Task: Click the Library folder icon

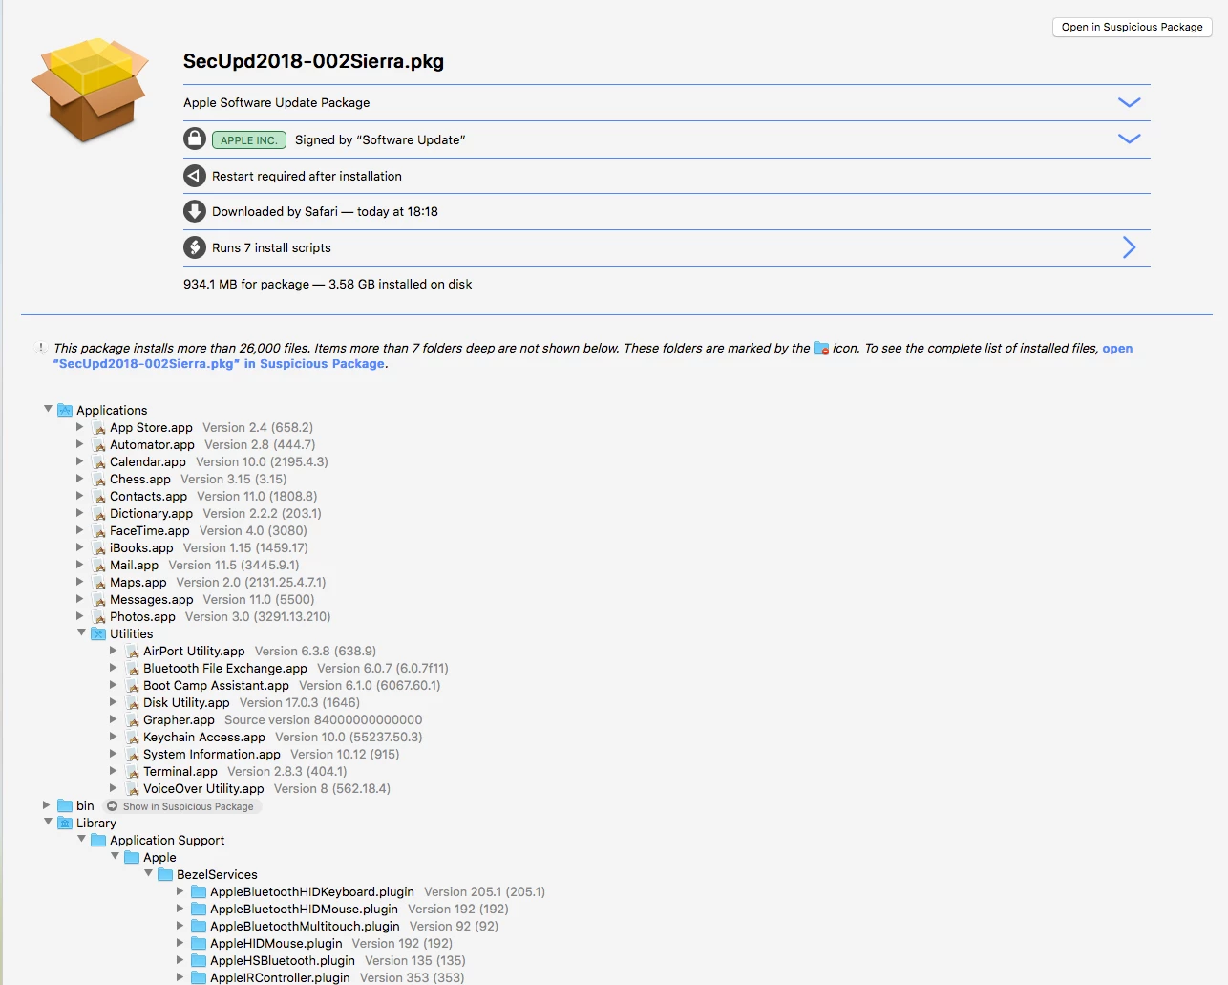Action: pyautogui.click(x=65, y=823)
